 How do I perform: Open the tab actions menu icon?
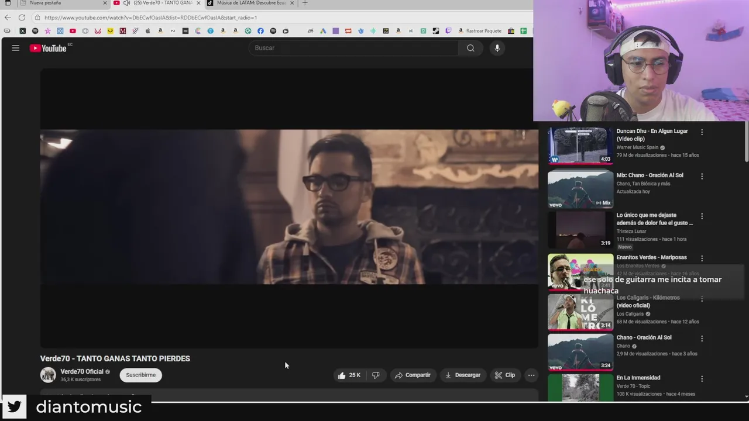[x=8, y=3]
